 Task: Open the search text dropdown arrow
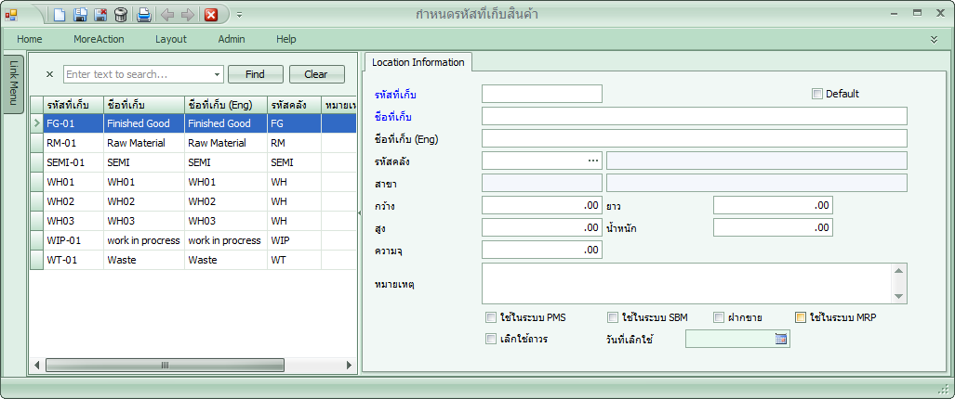click(217, 74)
